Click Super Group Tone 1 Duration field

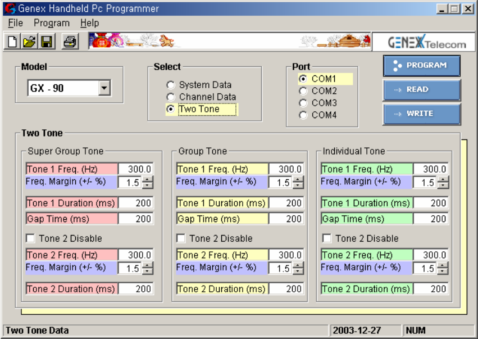[x=136, y=203]
